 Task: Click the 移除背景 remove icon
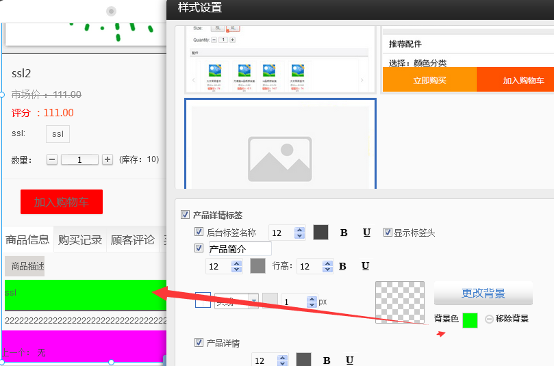coord(489,319)
